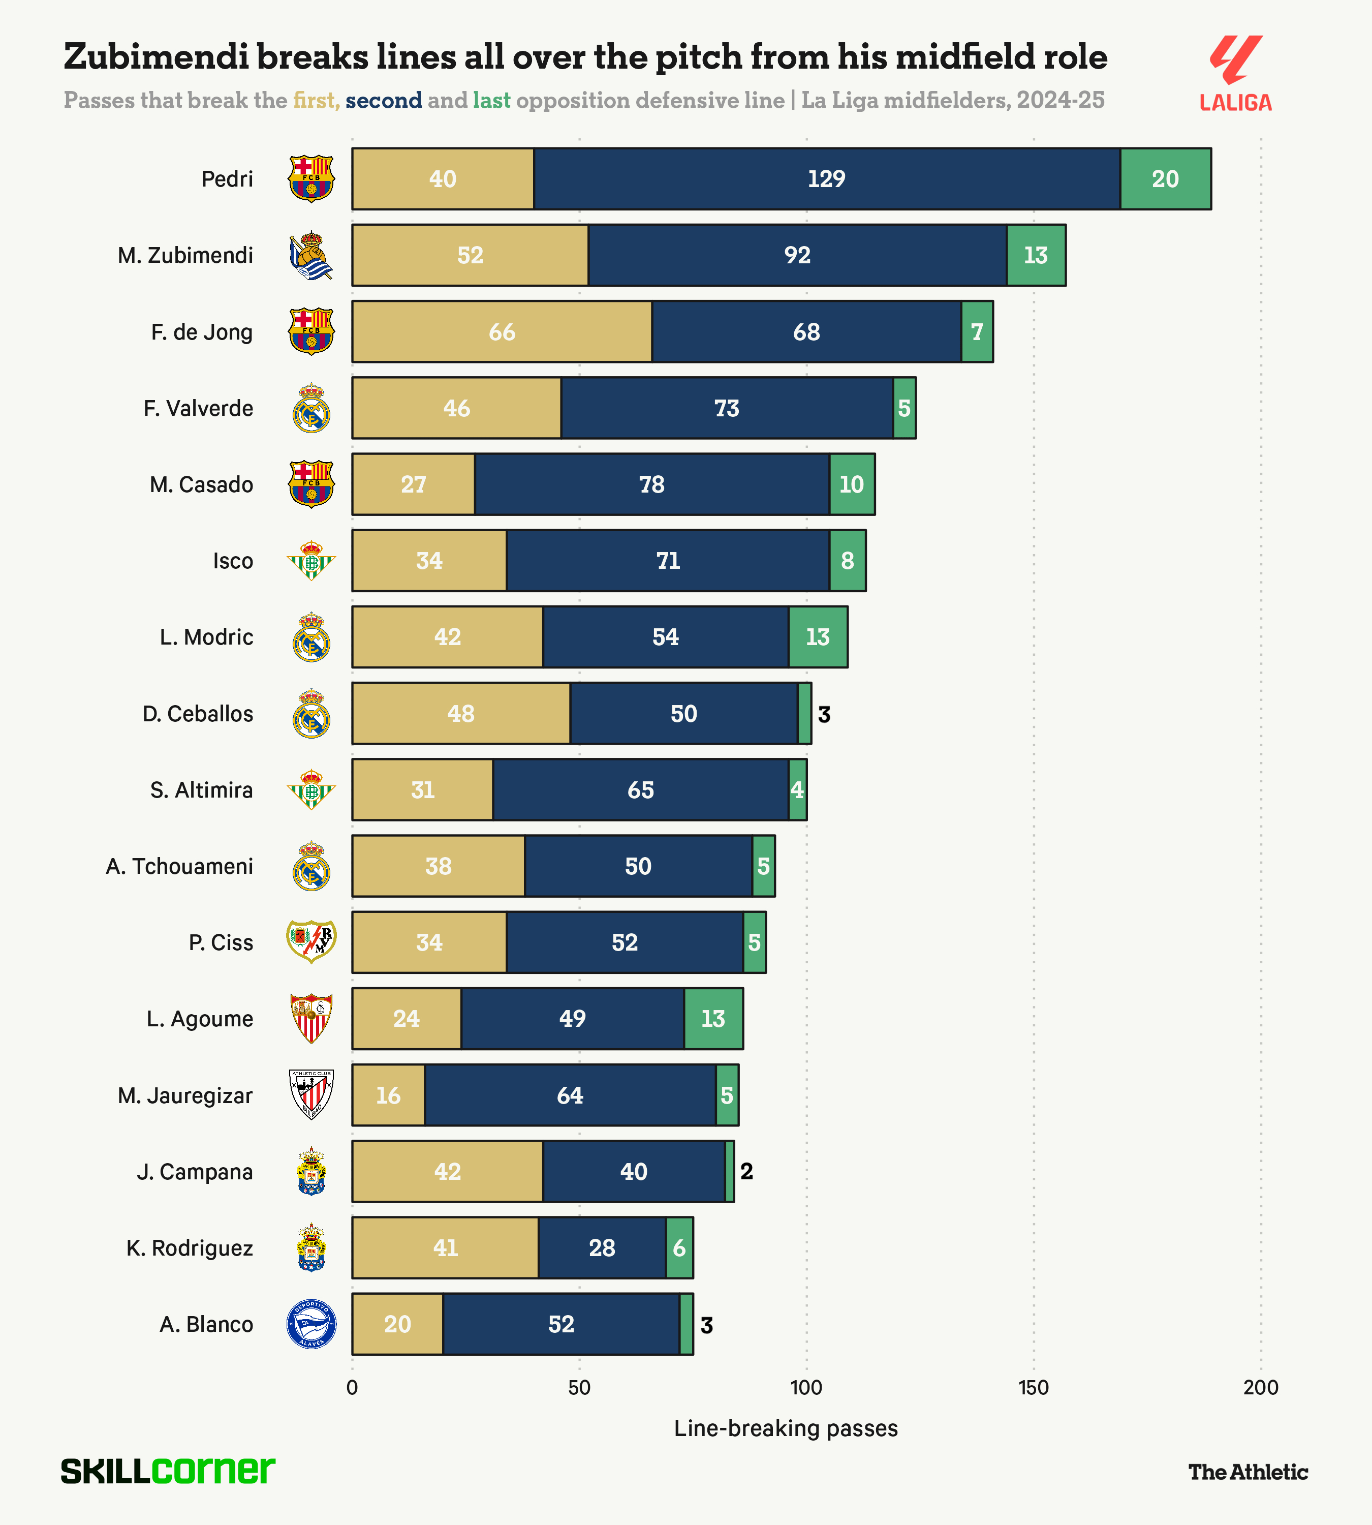Click the Real Betis crest next to Isco
Image resolution: width=1372 pixels, height=1525 pixels.
tap(311, 560)
